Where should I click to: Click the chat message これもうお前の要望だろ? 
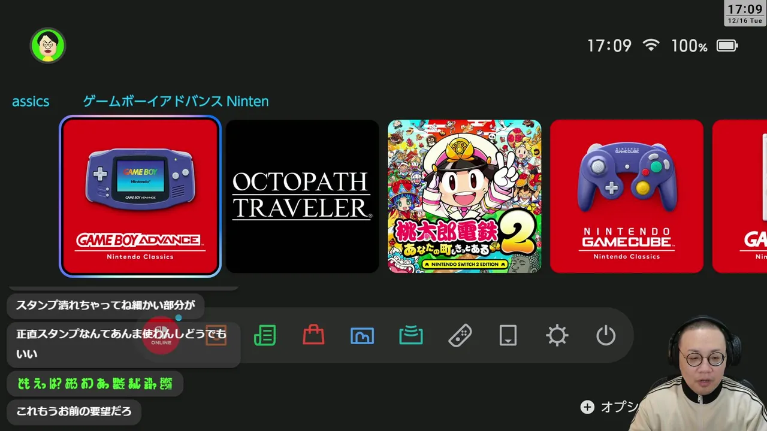pyautogui.click(x=74, y=412)
